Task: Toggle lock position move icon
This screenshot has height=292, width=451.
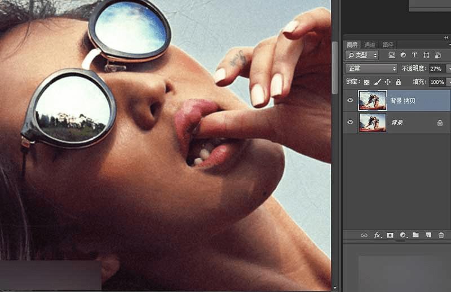Action: [388, 82]
